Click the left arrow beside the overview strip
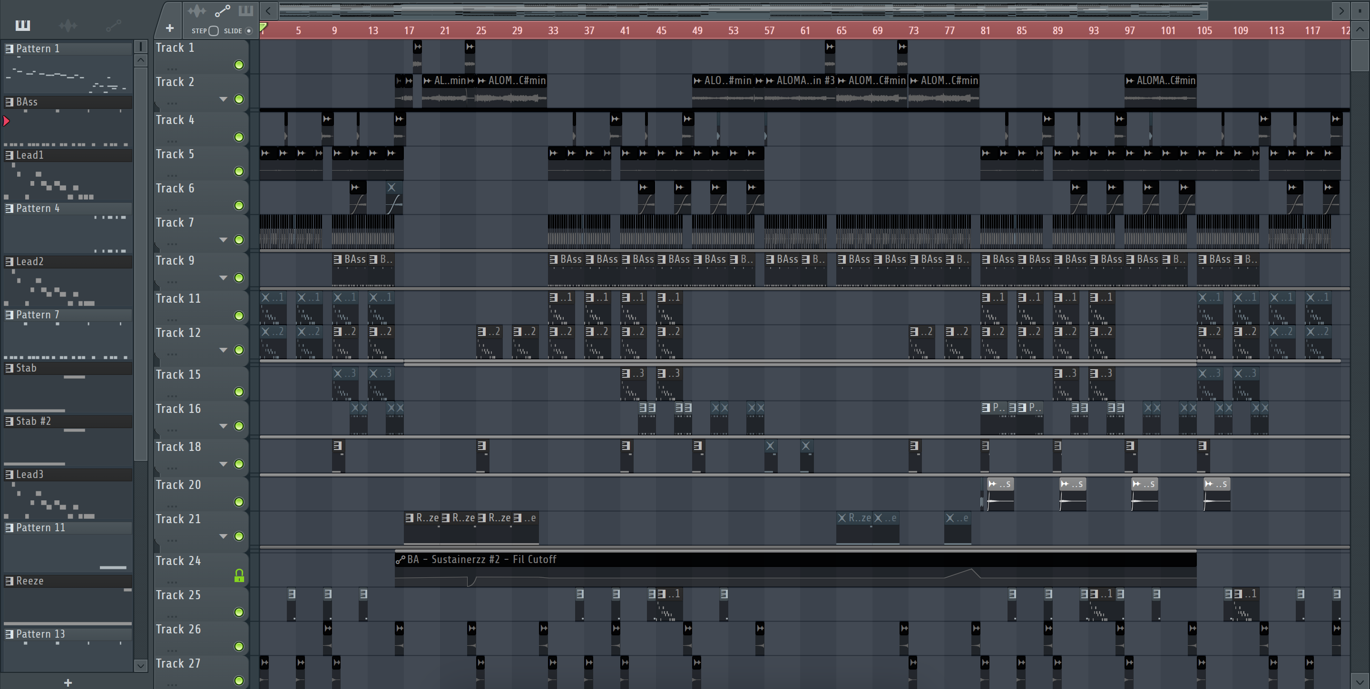 [x=268, y=10]
